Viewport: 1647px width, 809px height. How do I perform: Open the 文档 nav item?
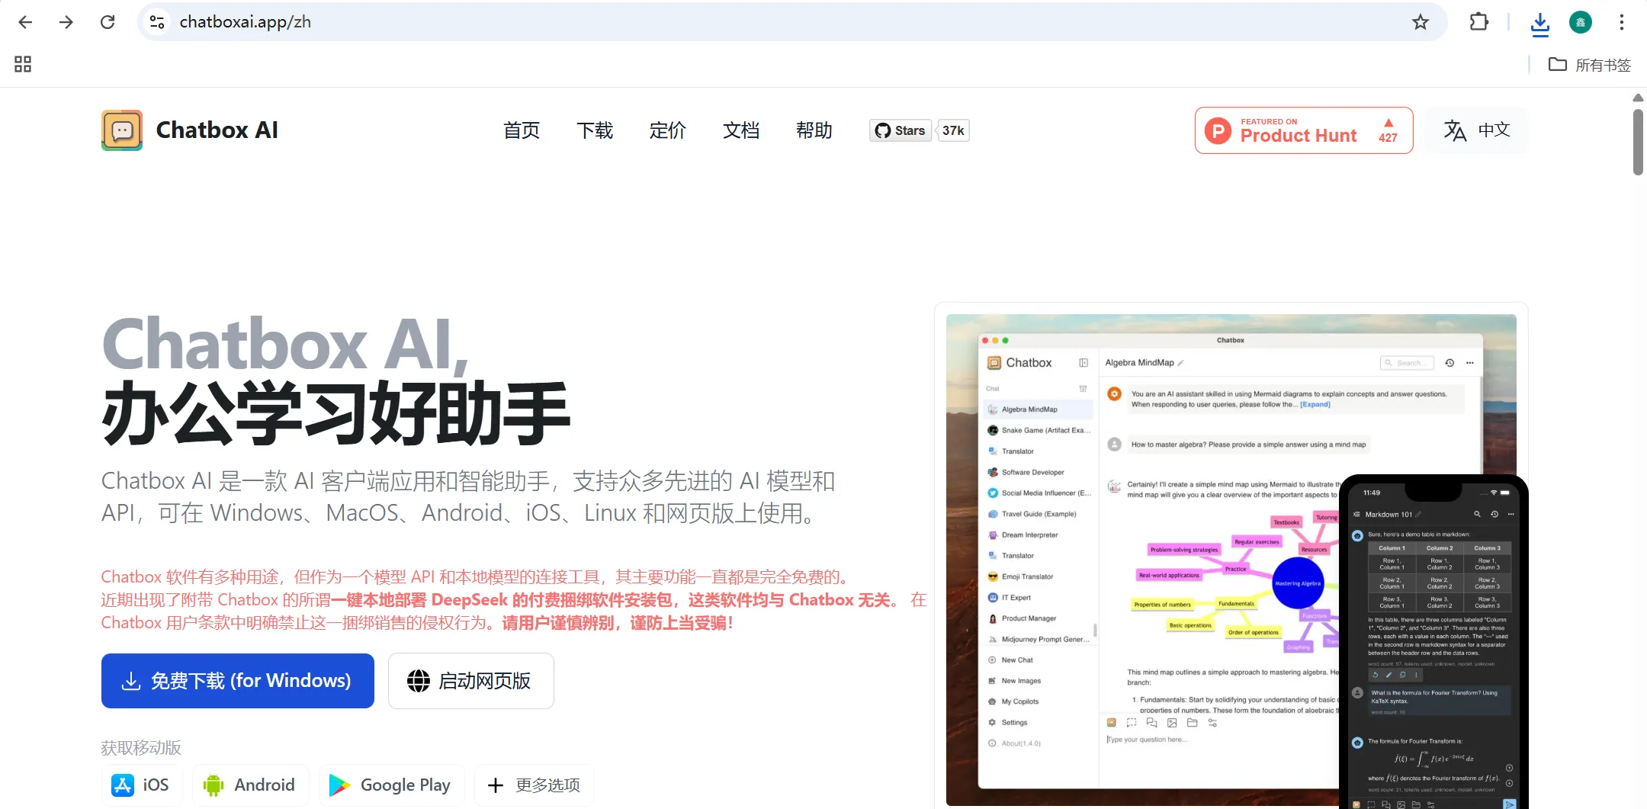741,130
